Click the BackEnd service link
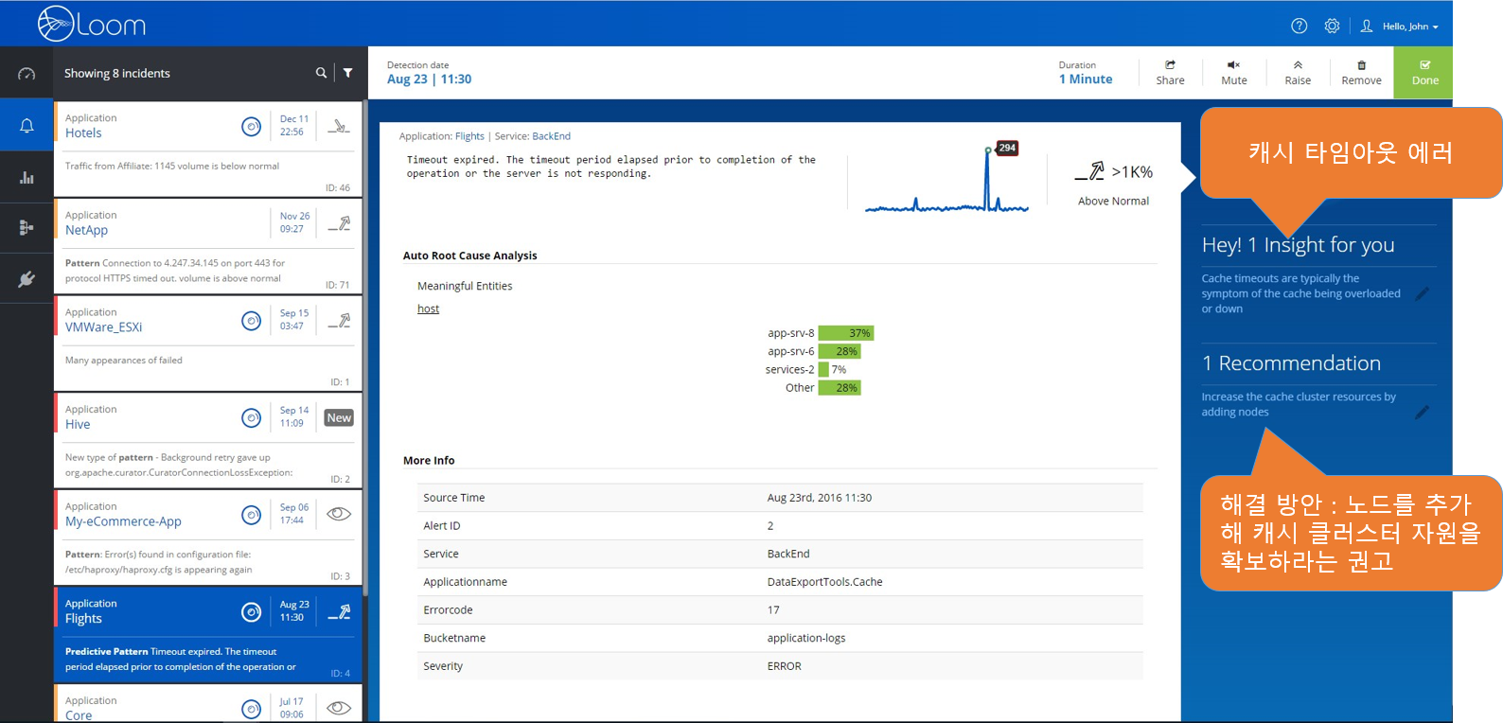Viewport: 1503px width, 723px height. tap(551, 136)
